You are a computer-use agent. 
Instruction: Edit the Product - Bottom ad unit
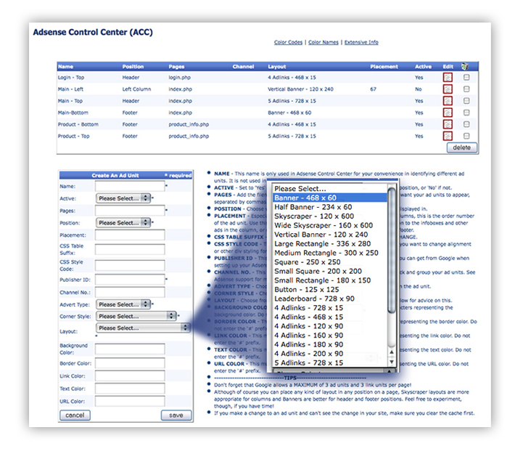[448, 124]
